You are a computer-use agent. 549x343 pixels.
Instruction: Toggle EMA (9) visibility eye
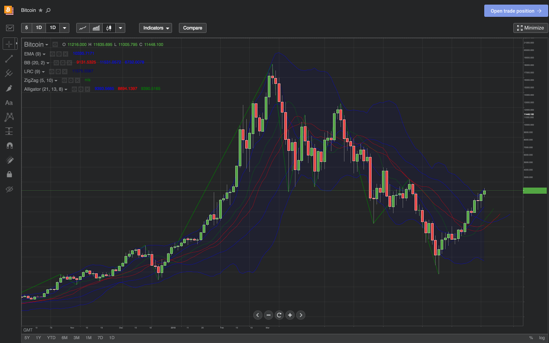(x=52, y=54)
